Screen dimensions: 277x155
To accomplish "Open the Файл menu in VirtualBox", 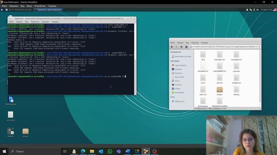I will click(x=4, y=6).
